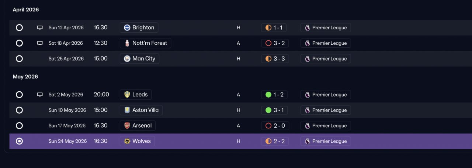Open the 3 - 3 Man City result

pos(275,59)
